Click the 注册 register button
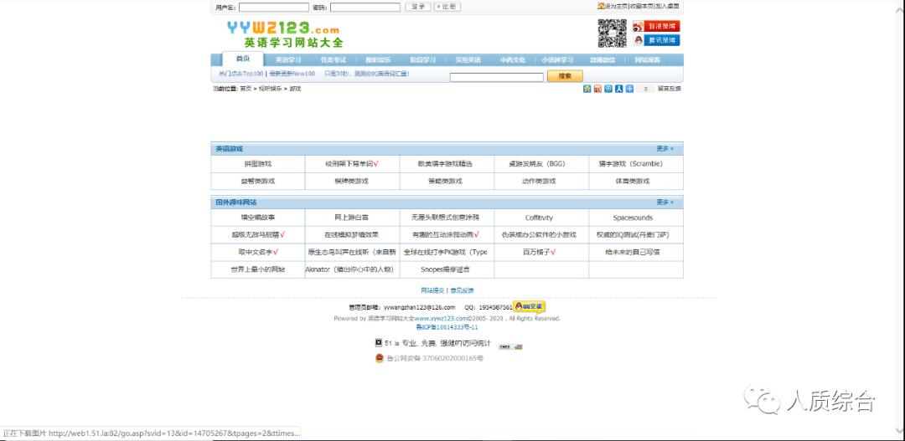 click(x=447, y=7)
